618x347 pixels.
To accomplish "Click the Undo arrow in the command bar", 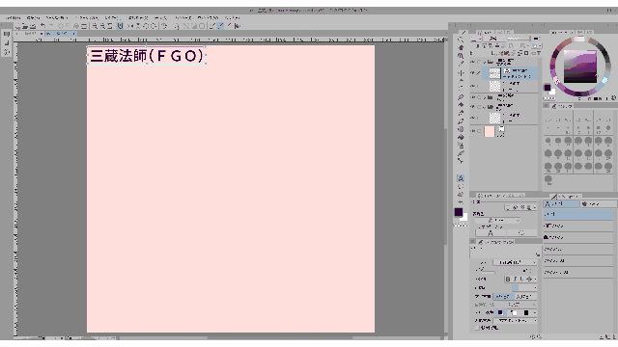I will 42,26.
